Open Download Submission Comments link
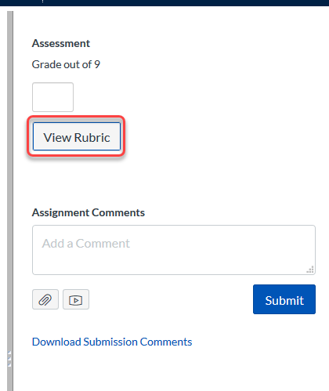 tap(112, 342)
